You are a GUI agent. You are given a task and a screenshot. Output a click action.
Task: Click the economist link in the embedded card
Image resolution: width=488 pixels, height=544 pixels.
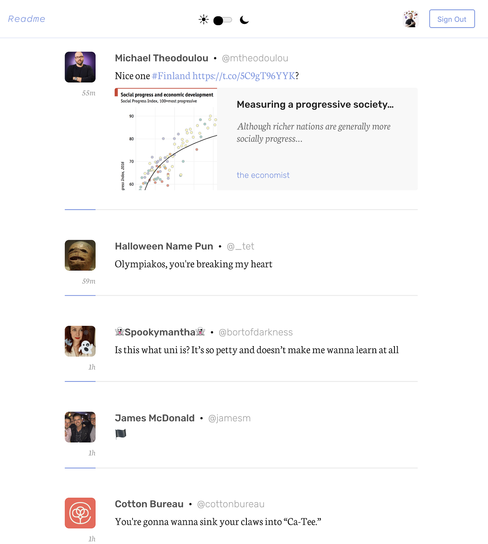pyautogui.click(x=263, y=175)
